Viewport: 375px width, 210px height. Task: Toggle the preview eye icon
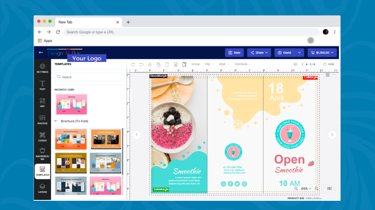pos(329,188)
